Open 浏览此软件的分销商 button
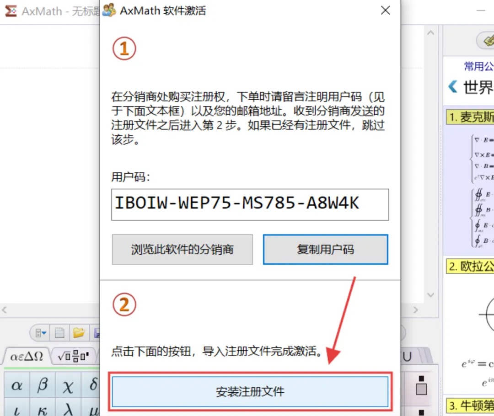 (183, 250)
